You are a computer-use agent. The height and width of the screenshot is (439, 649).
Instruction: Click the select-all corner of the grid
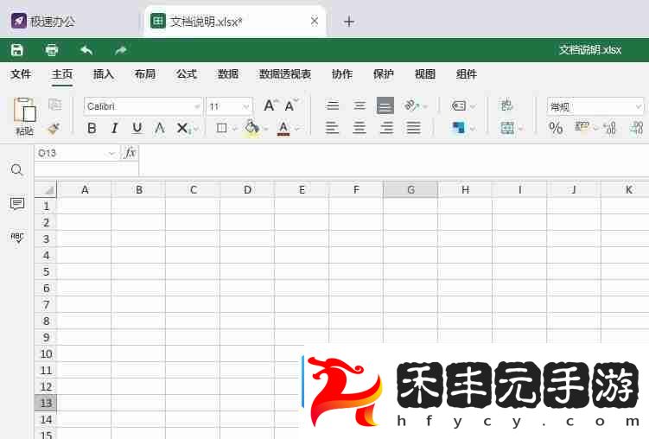[46, 189]
